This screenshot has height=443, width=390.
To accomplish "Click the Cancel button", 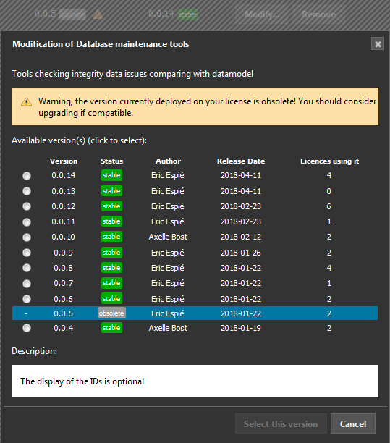I will 353,423.
